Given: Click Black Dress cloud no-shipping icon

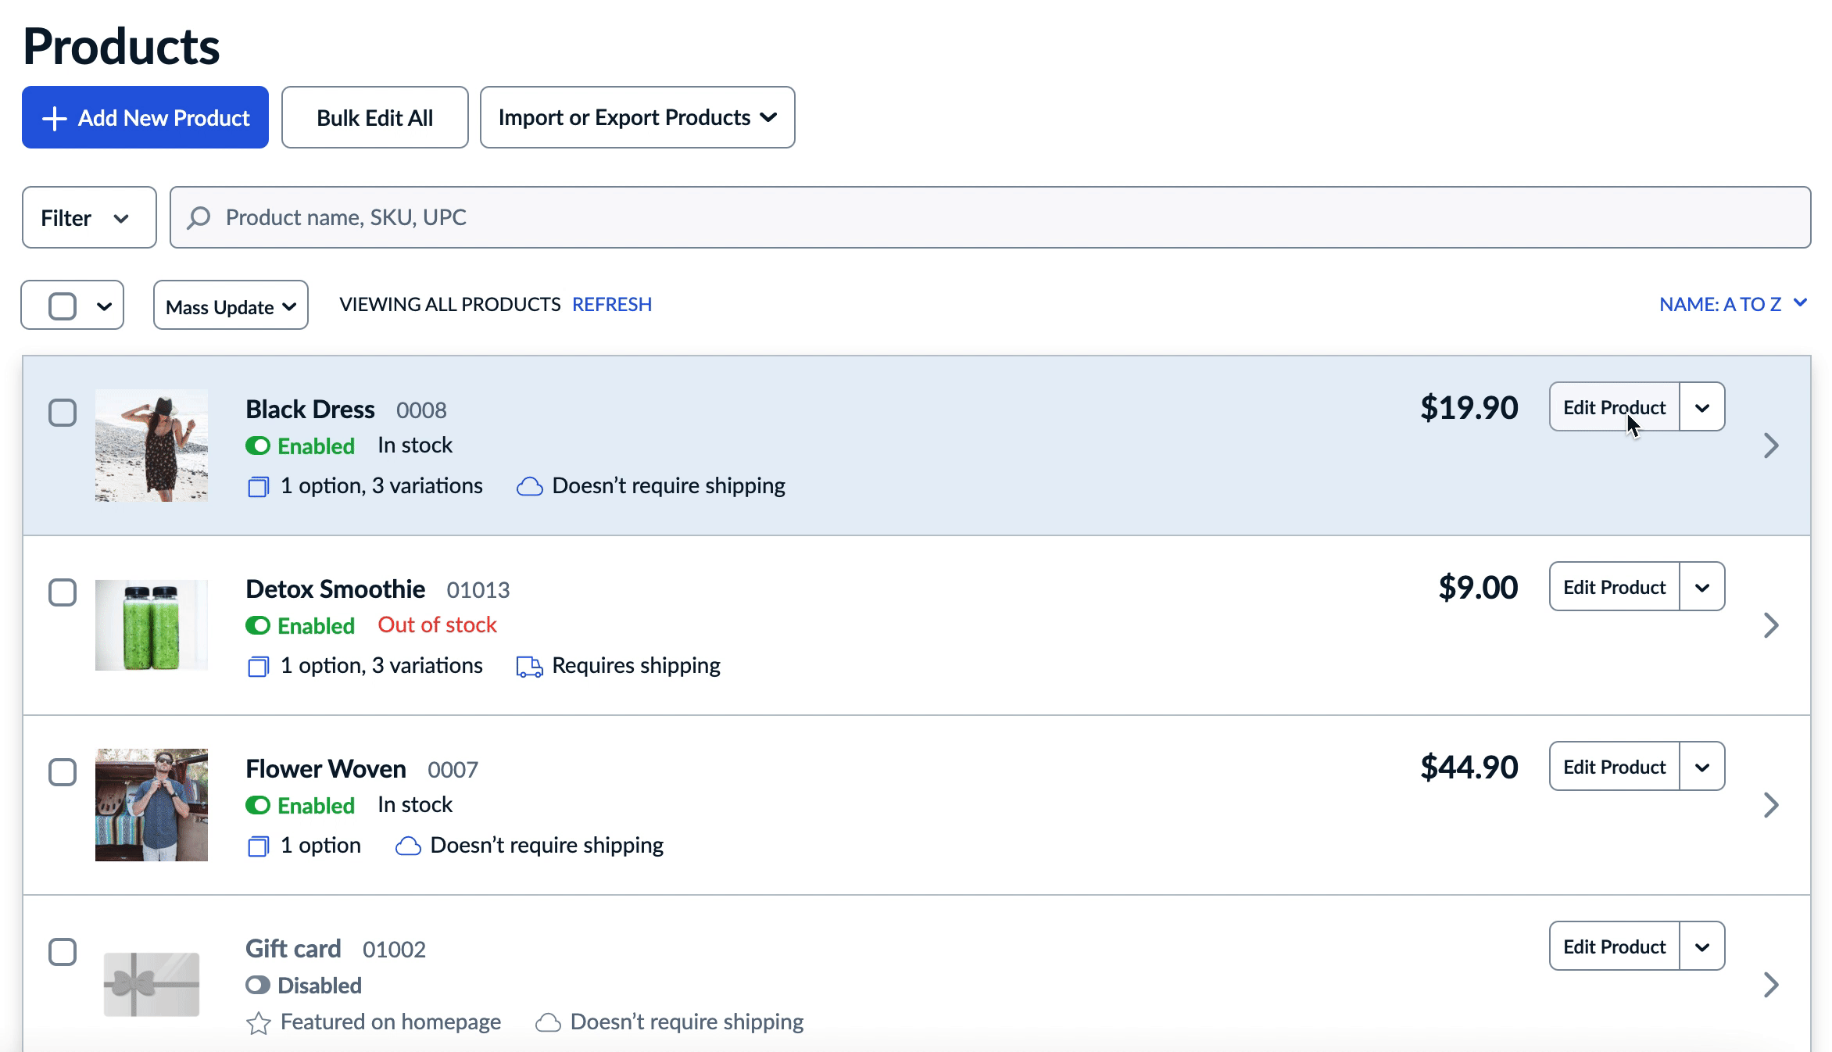Looking at the screenshot, I should coord(529,486).
